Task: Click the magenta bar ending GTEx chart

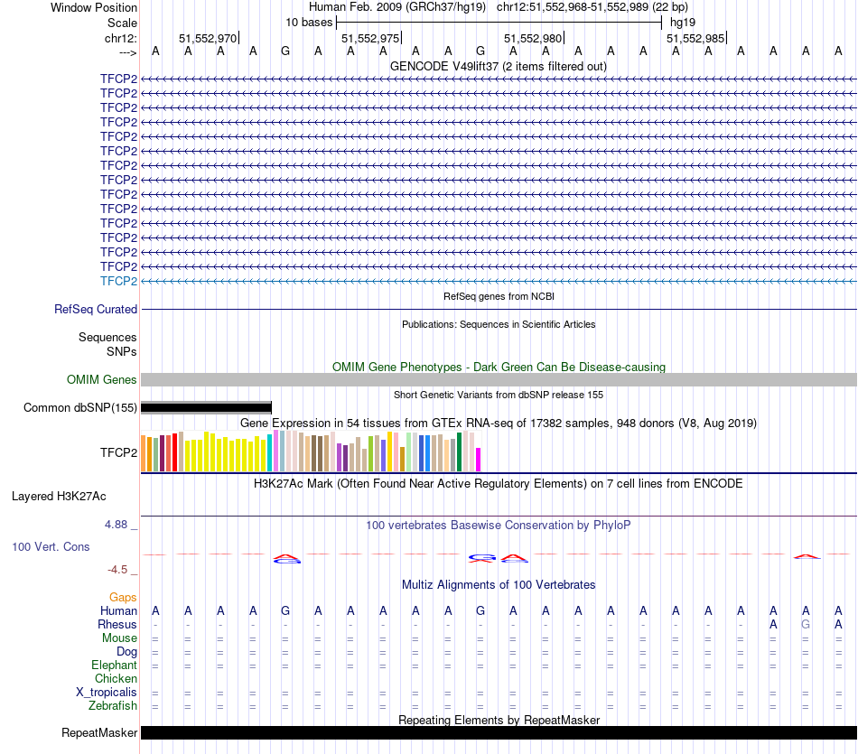Action: pos(479,460)
